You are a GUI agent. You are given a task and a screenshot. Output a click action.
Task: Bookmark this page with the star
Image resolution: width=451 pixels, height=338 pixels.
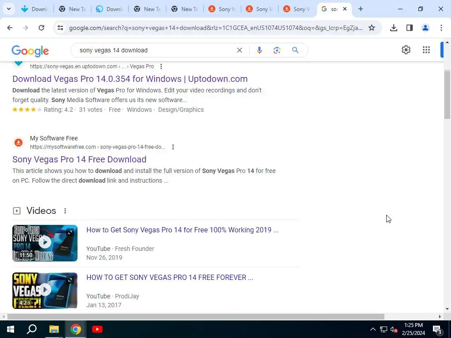(372, 28)
